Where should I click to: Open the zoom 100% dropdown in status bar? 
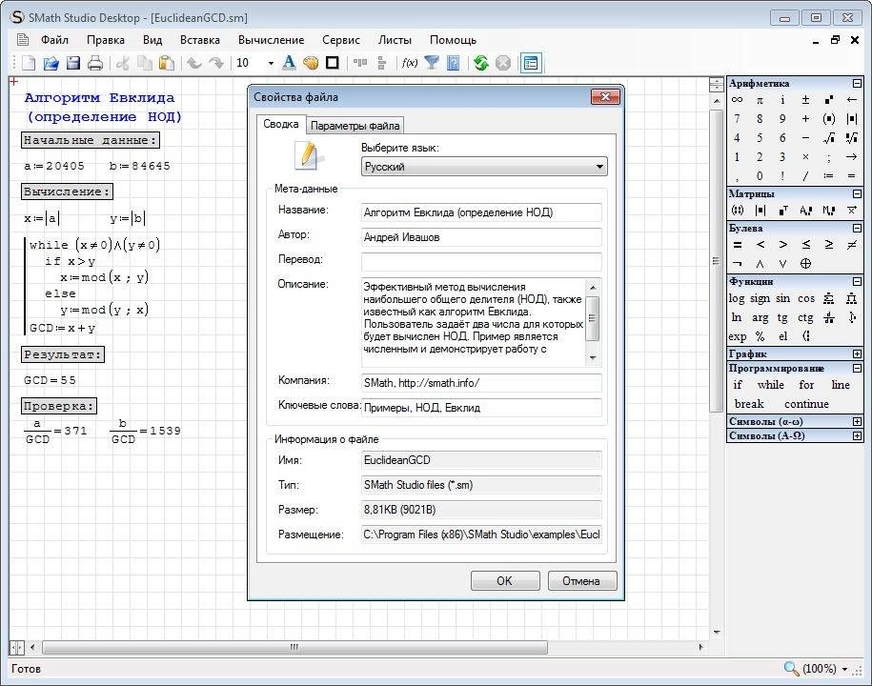[844, 669]
